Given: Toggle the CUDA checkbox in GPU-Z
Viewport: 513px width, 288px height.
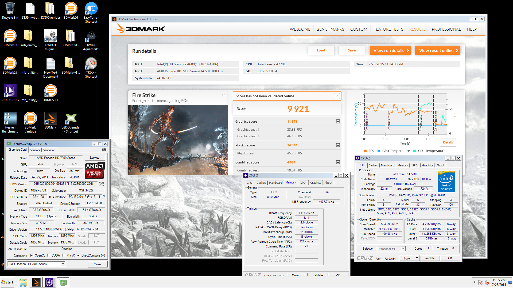Looking at the screenshot, I should coord(49,255).
